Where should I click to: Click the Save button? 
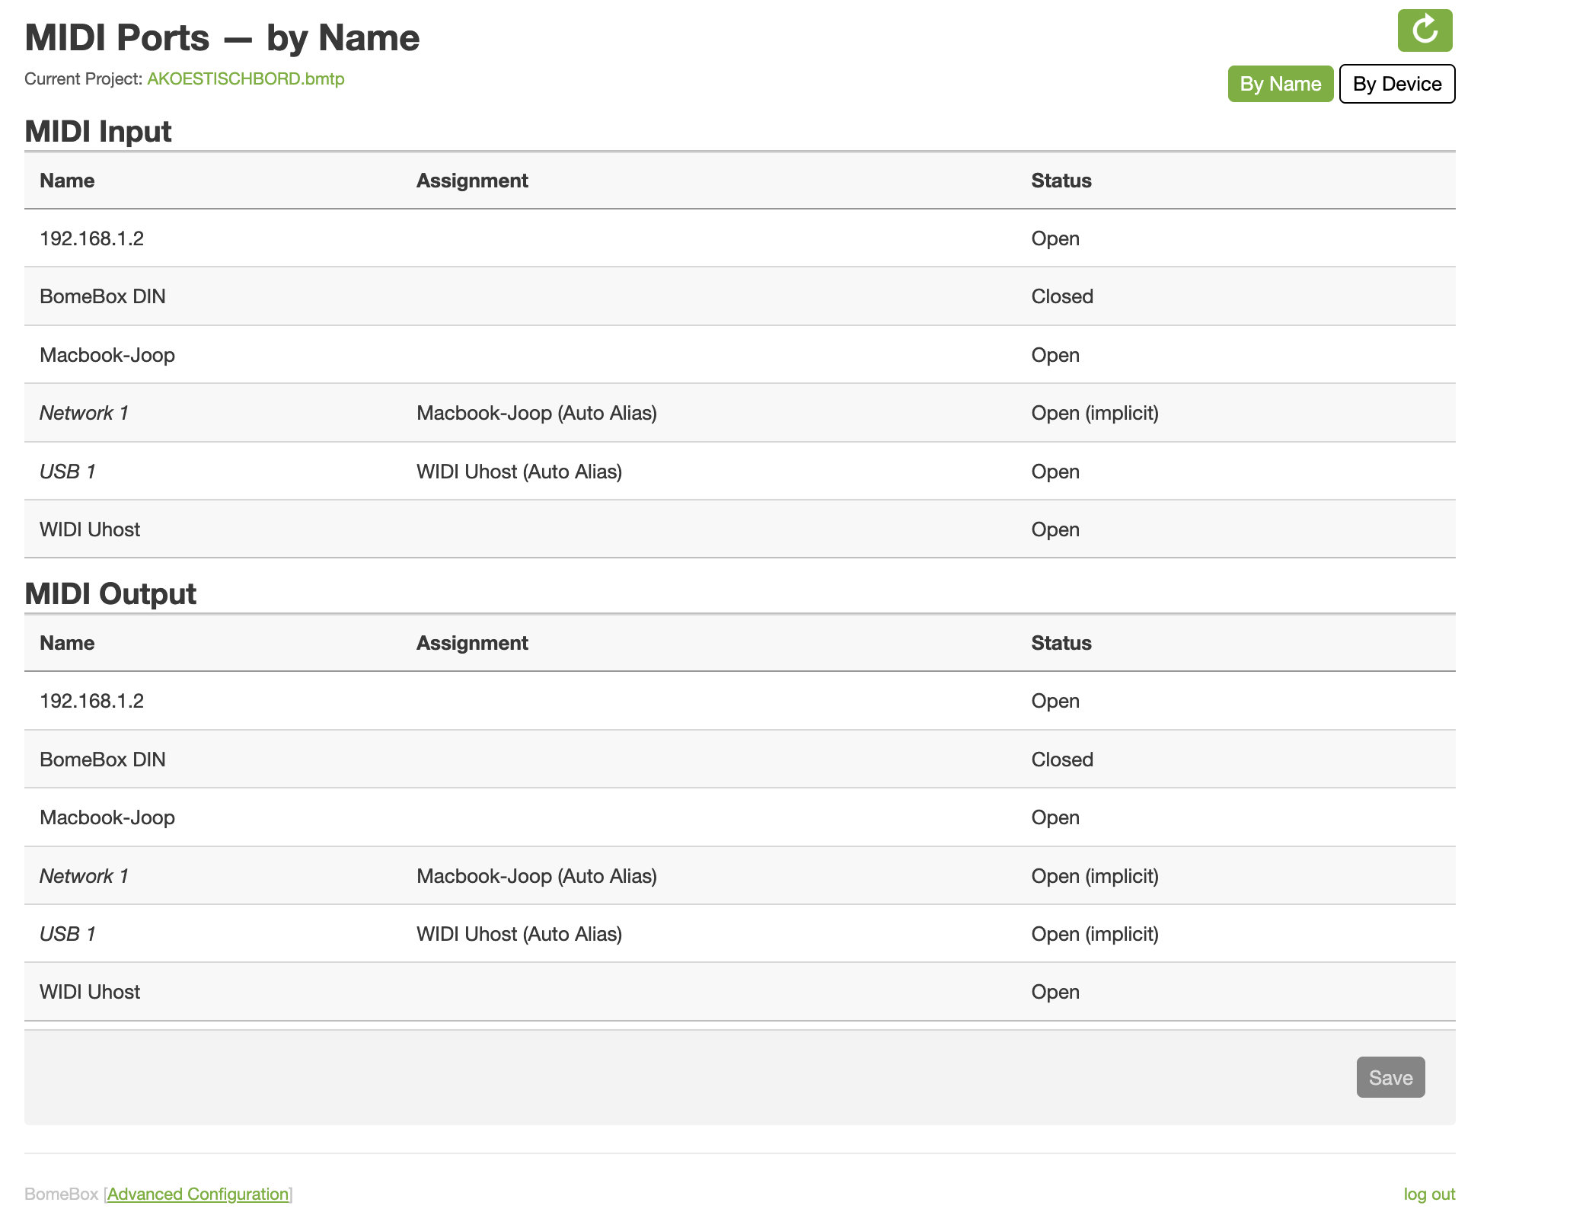[1390, 1077]
